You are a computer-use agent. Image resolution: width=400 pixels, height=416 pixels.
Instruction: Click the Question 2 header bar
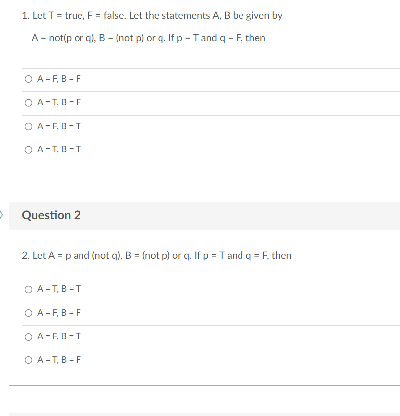(199, 215)
